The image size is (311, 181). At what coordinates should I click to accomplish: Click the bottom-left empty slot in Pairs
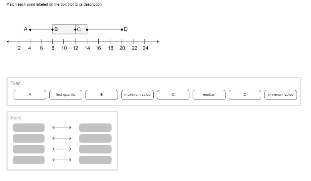pyautogui.click(x=28, y=160)
